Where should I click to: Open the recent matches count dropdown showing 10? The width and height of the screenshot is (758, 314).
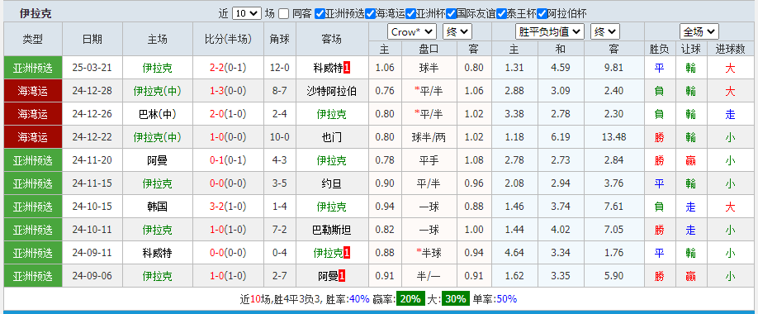point(247,13)
